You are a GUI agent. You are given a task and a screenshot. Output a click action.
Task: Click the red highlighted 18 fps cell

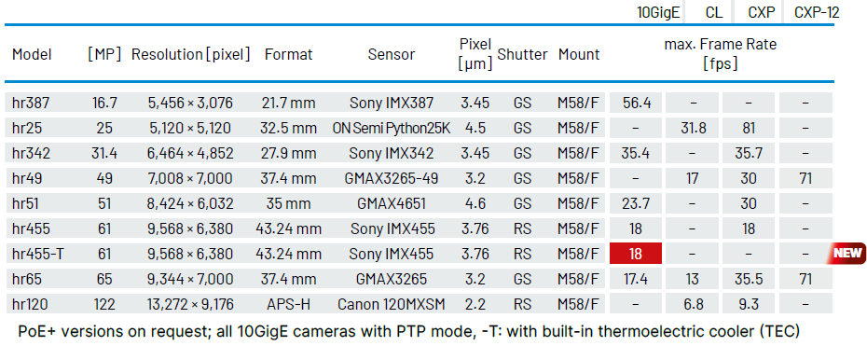coord(636,254)
